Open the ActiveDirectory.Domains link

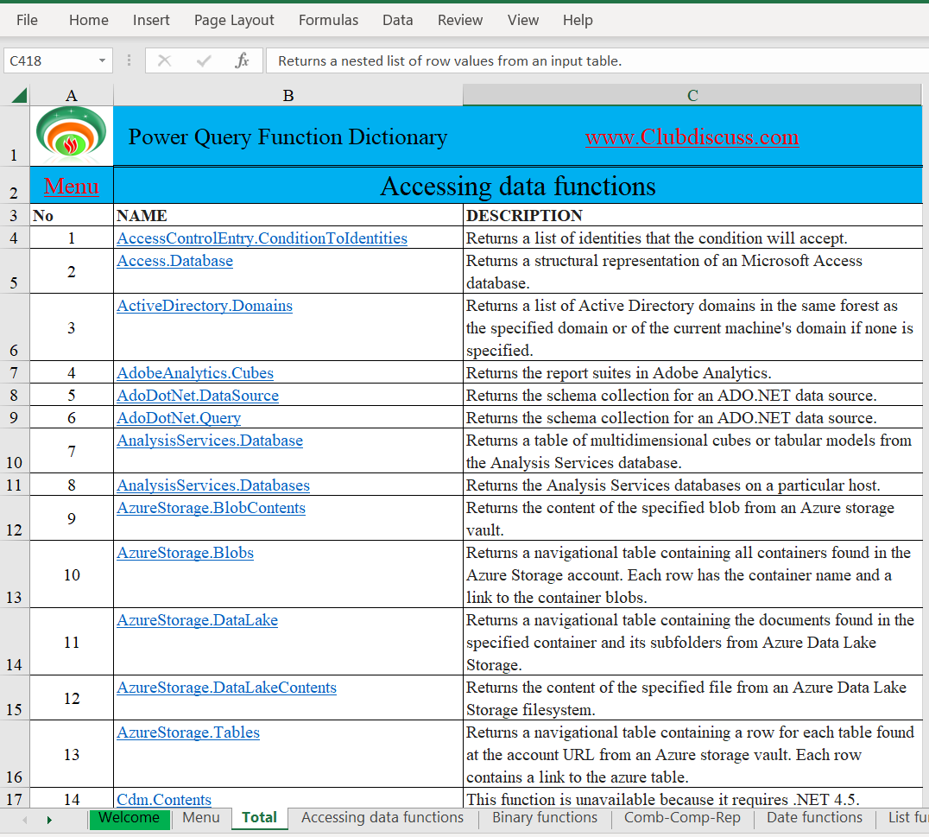click(x=205, y=306)
